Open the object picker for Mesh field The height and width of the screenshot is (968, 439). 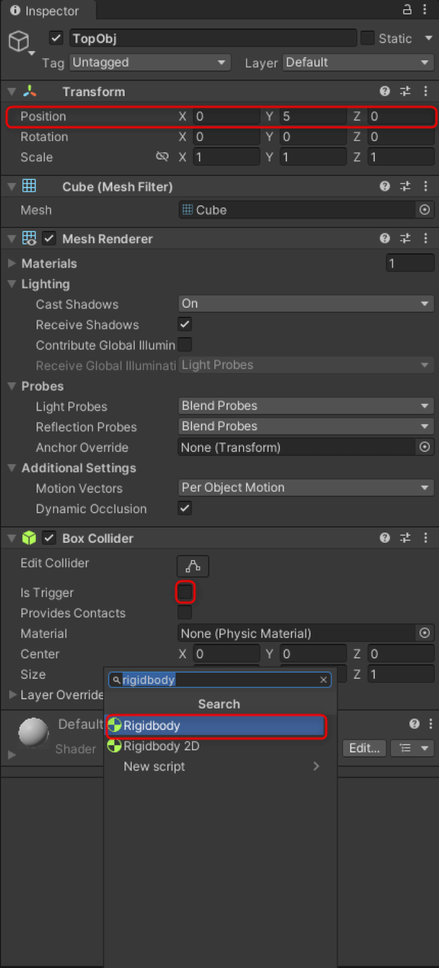click(425, 210)
